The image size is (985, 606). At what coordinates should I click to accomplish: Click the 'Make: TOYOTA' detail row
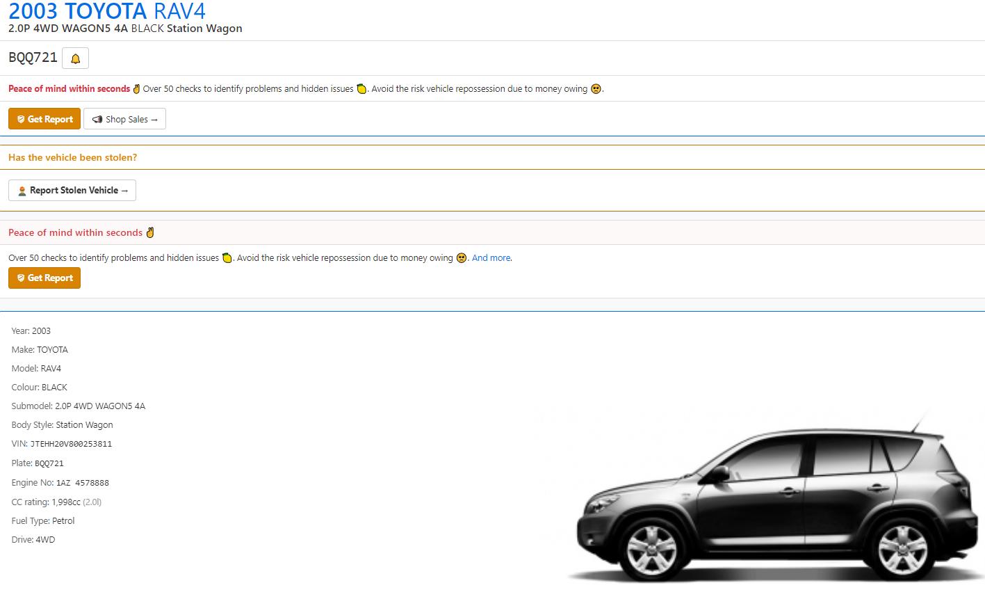[x=40, y=350]
